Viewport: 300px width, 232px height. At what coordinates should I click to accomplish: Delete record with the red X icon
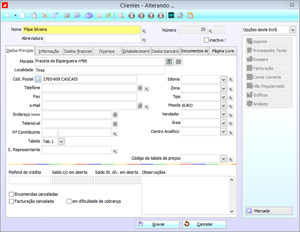pyautogui.click(x=45, y=15)
